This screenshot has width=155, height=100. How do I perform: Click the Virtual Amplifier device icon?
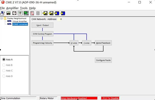click(x=9, y=21)
